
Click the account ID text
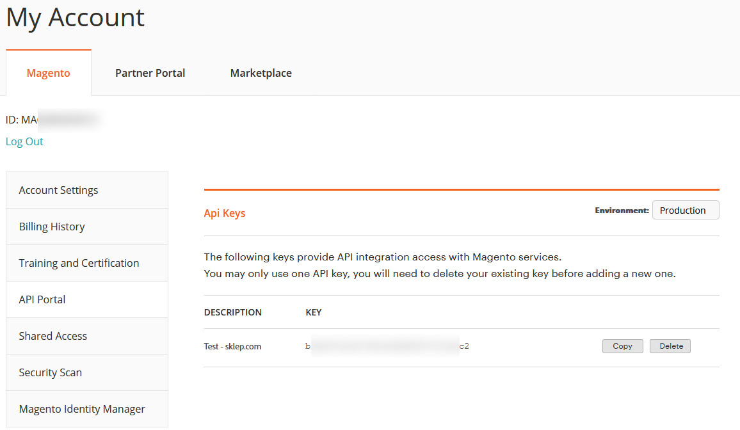[53, 120]
